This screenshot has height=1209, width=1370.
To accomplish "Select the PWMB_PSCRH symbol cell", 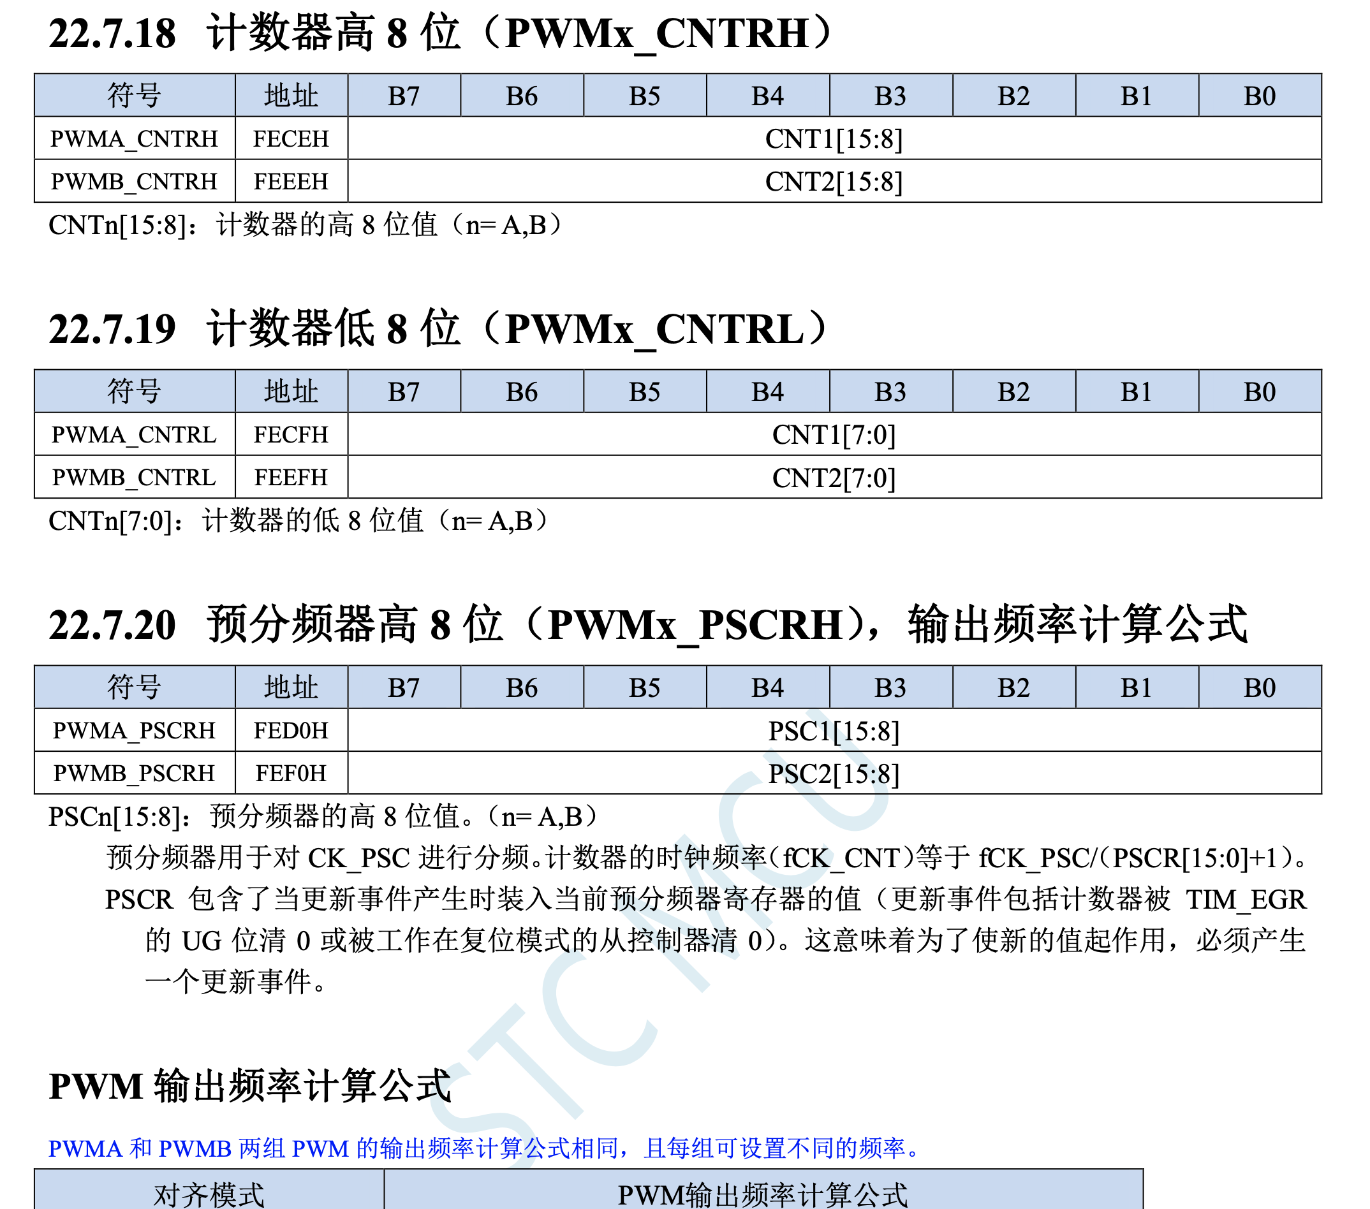I will coord(135,773).
